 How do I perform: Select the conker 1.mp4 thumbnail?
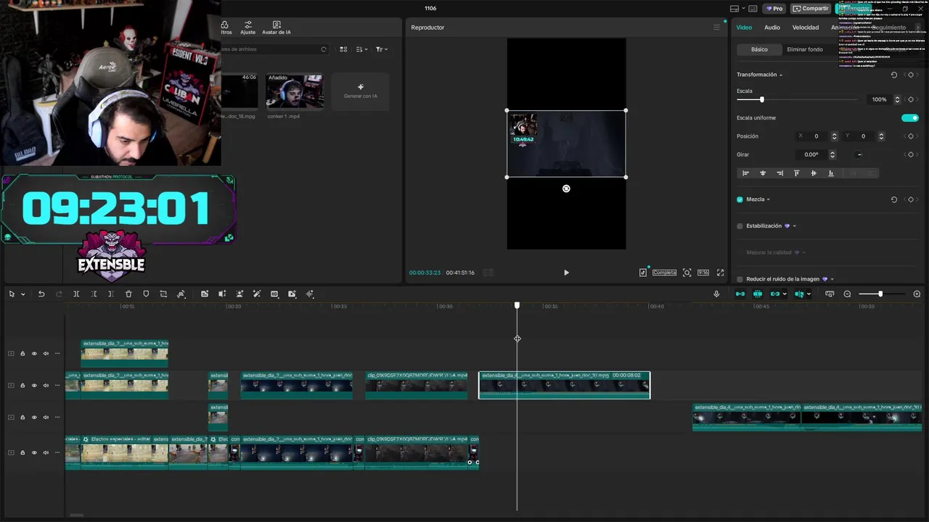(294, 91)
